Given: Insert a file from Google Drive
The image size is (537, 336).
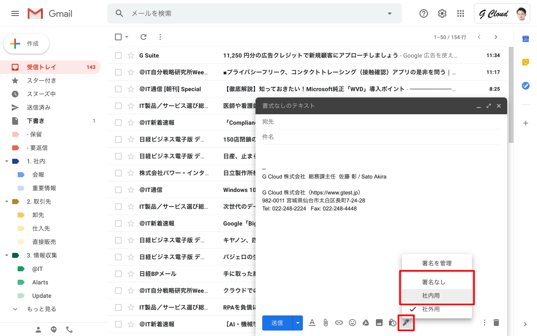Looking at the screenshot, I should [x=366, y=323].
